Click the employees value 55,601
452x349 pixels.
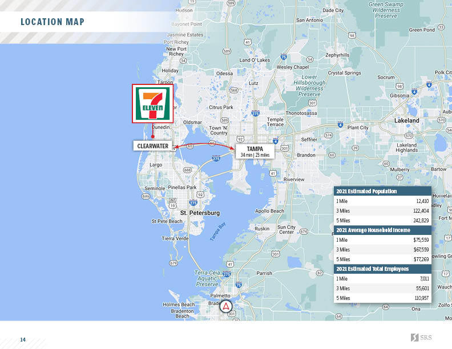422,288
